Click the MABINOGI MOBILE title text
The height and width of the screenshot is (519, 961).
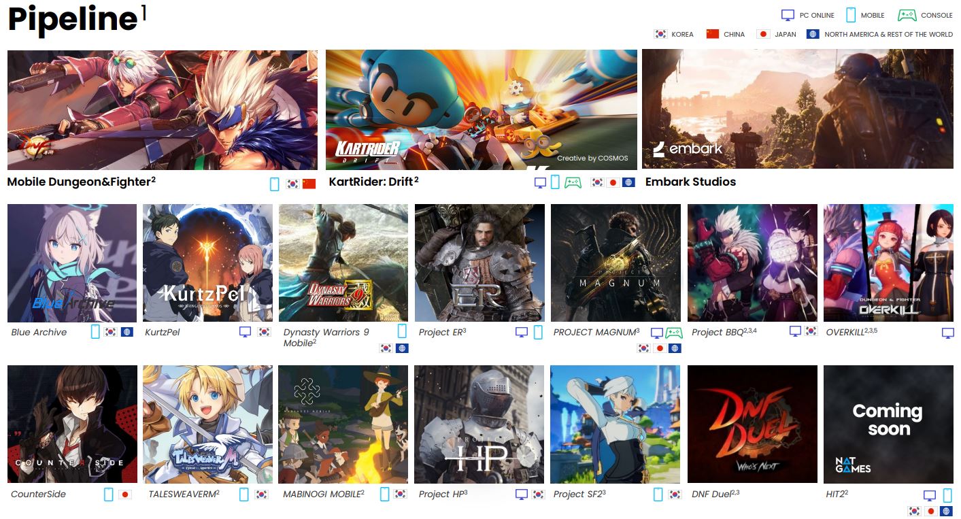[x=321, y=495]
